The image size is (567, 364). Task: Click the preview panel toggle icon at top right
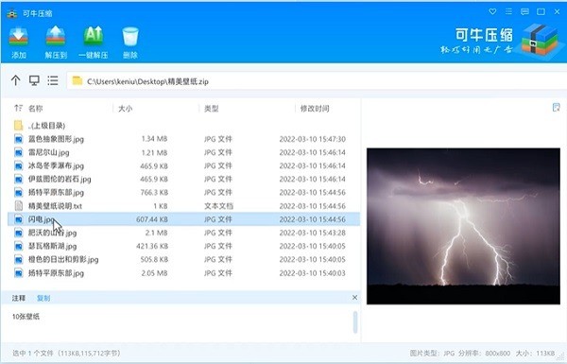(x=557, y=108)
